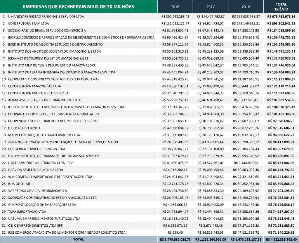
Task: Select SODEXO PASS DO BRASIL's 2016 value
Action: coord(175,30)
